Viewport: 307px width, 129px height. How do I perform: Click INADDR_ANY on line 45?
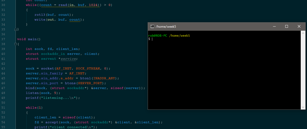pos(104,78)
